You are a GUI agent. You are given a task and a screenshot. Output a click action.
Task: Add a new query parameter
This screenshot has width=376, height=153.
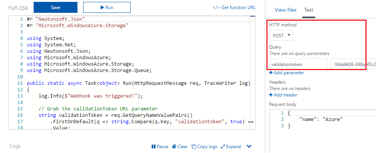coord(286,73)
